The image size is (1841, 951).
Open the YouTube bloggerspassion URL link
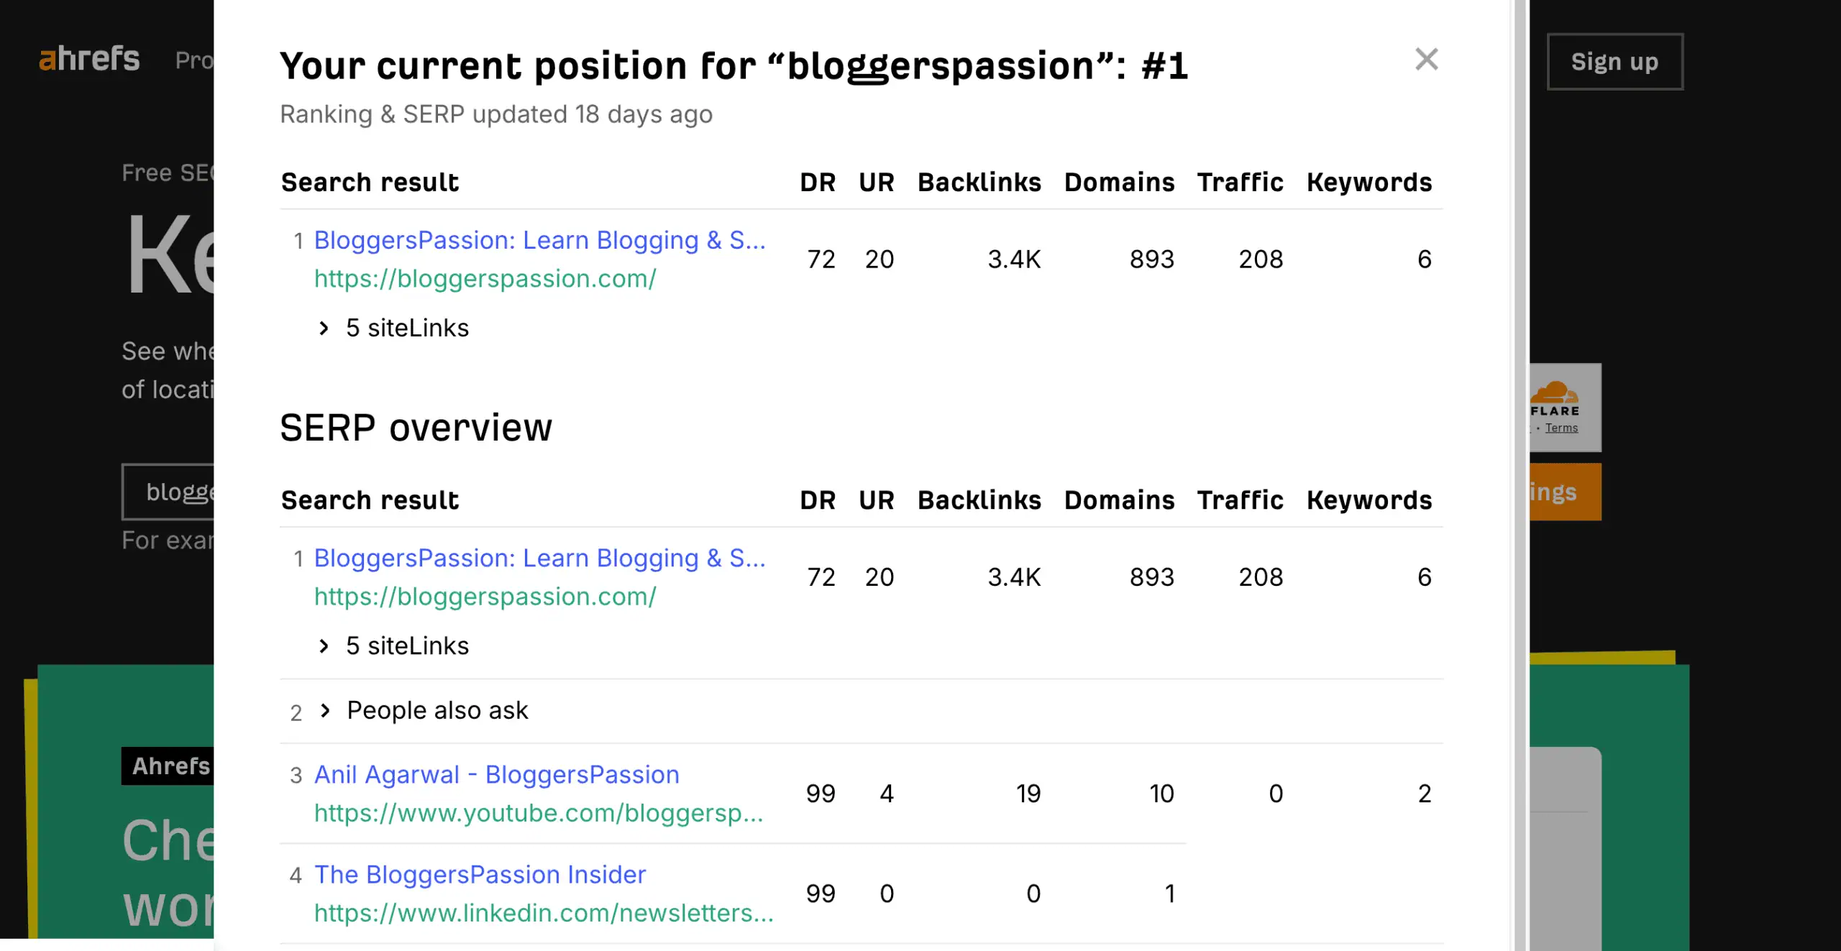click(538, 813)
